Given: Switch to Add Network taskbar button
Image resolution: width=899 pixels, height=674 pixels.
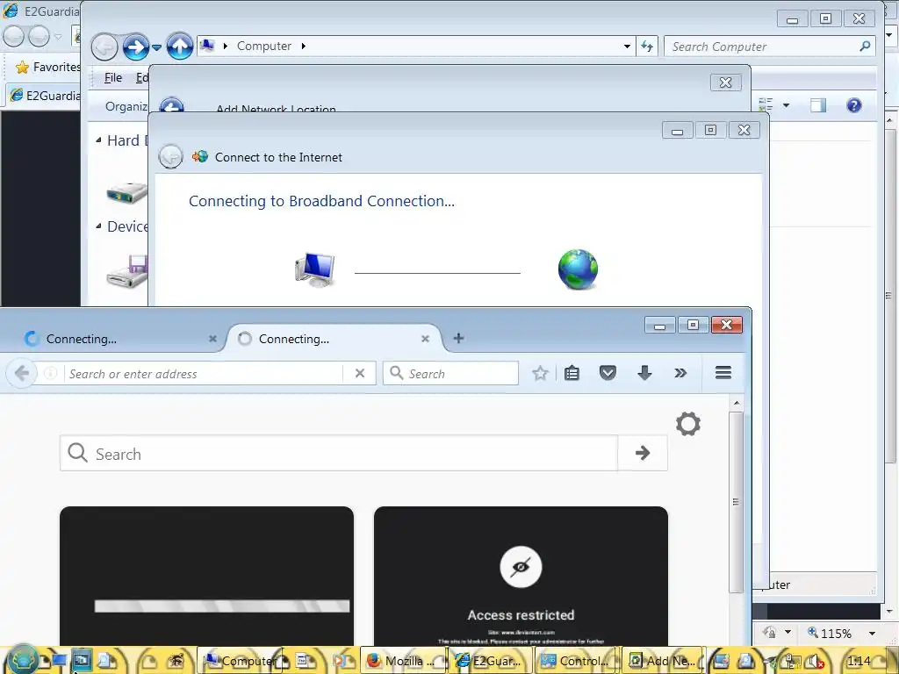Looking at the screenshot, I should tap(663, 661).
